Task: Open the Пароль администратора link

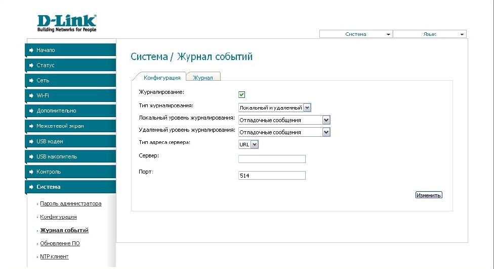Action: click(70, 203)
